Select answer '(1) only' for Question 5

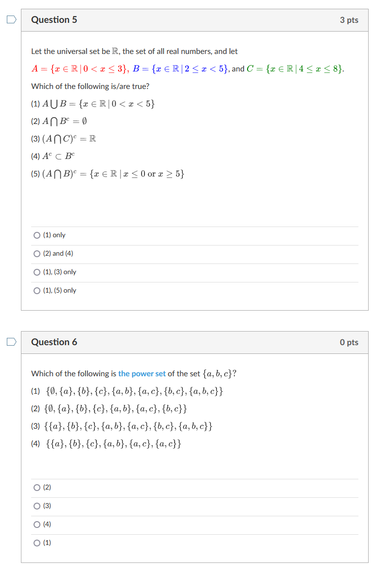tap(37, 235)
